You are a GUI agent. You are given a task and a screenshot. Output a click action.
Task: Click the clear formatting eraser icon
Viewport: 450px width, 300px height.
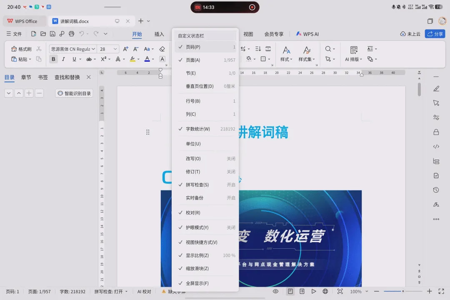coord(162,49)
